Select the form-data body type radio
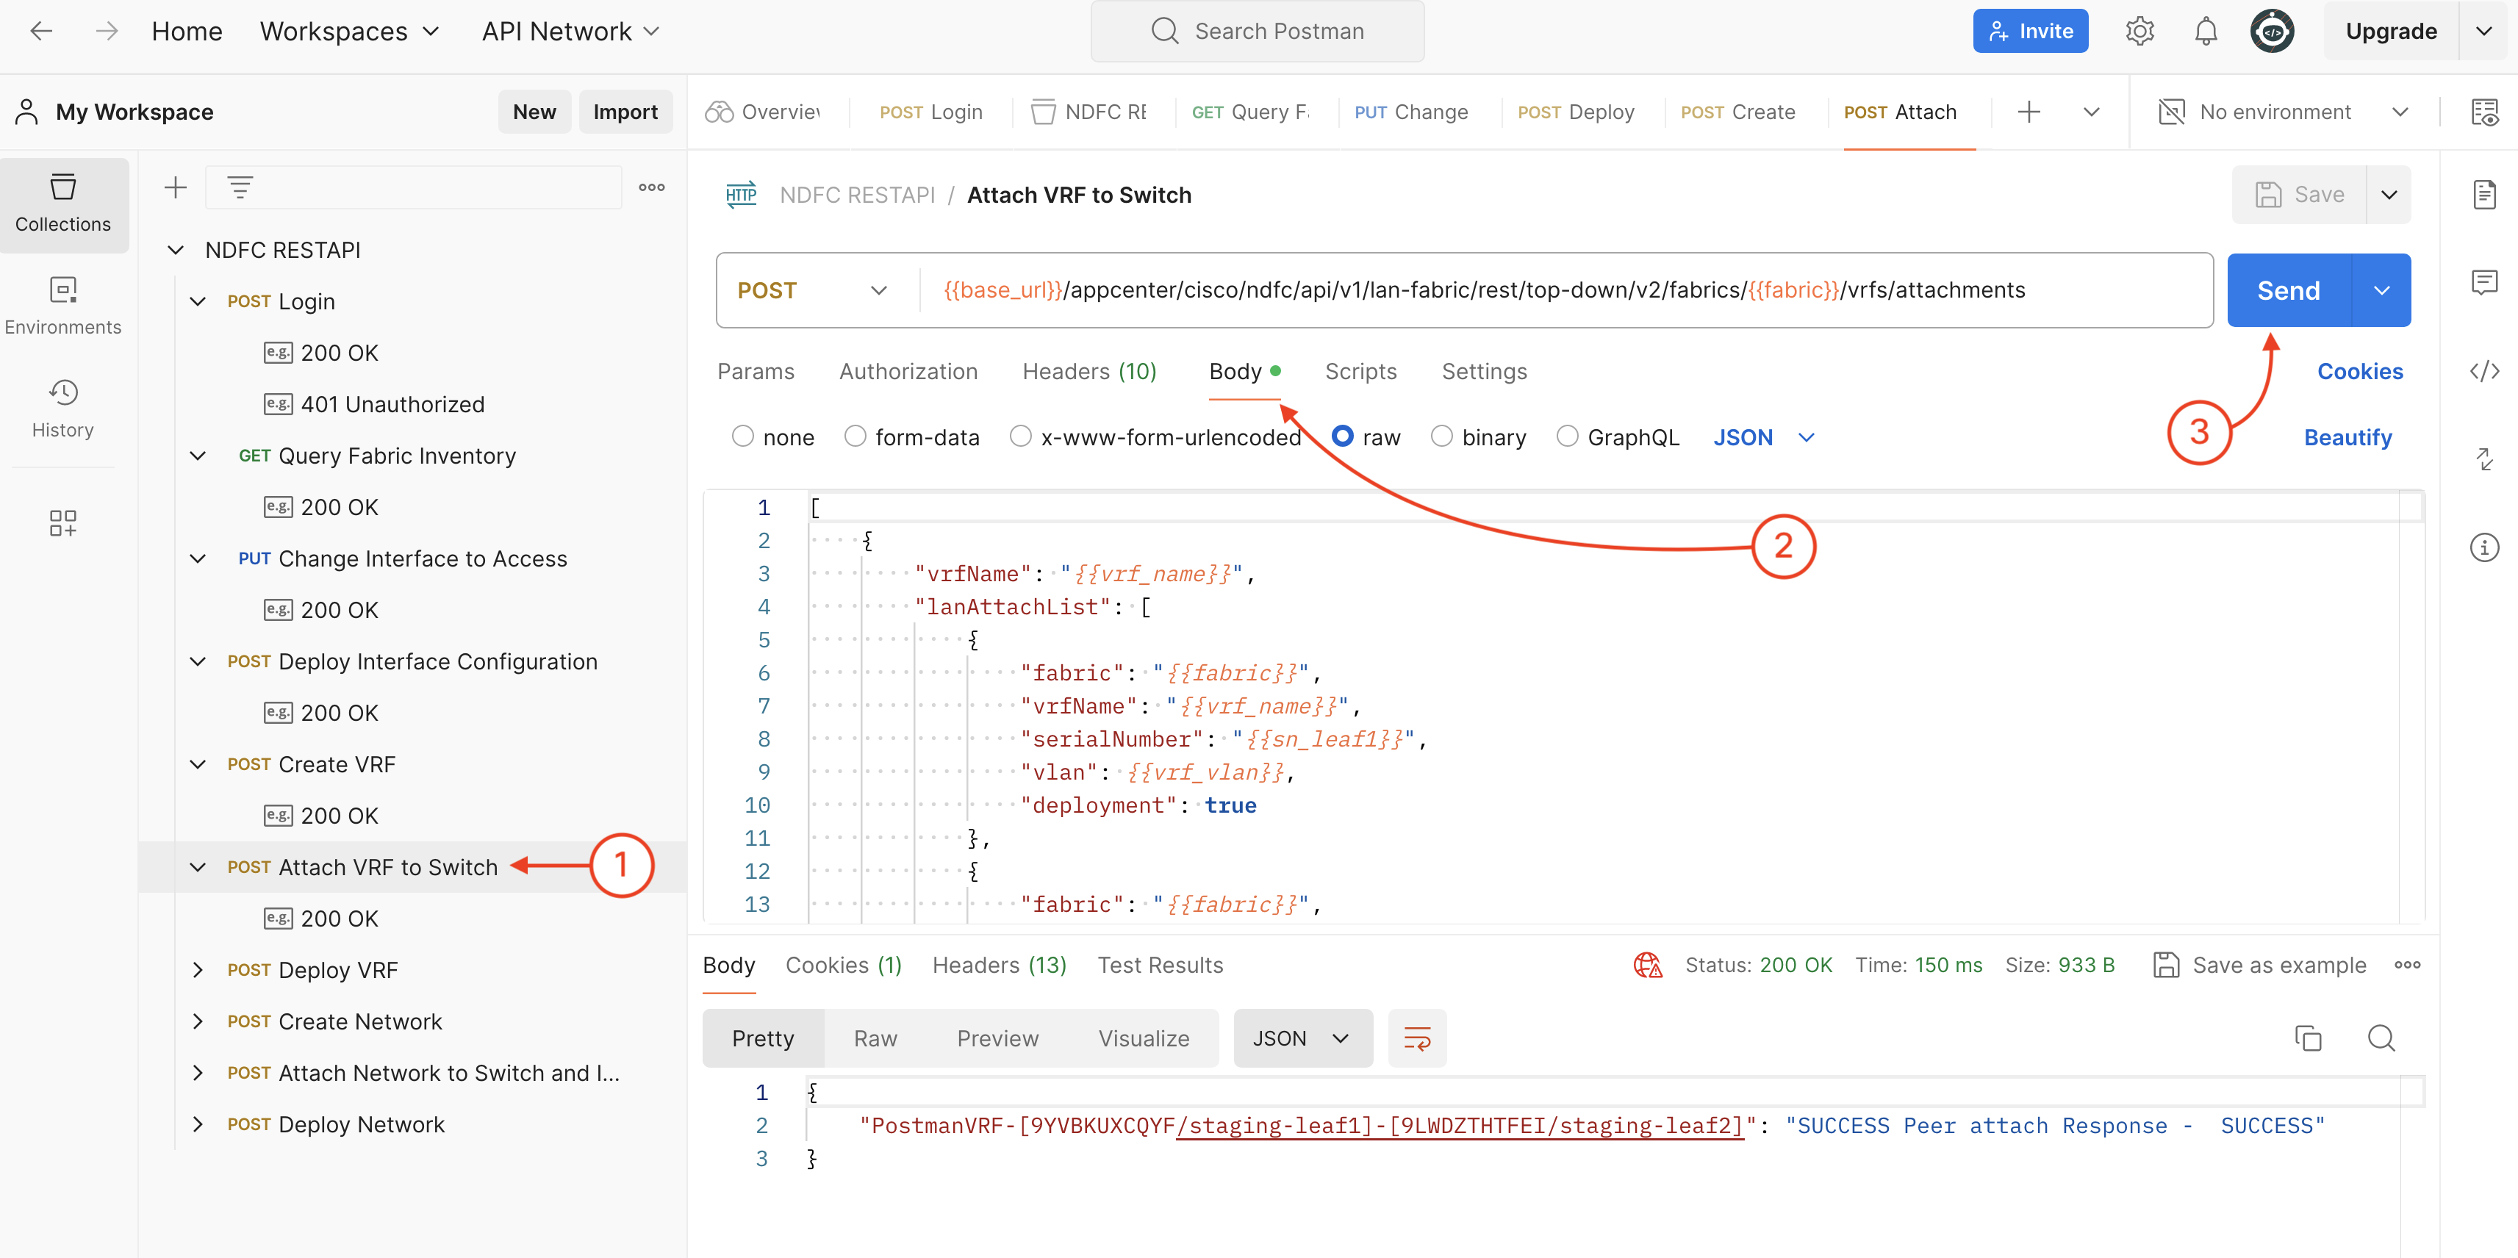 point(856,436)
